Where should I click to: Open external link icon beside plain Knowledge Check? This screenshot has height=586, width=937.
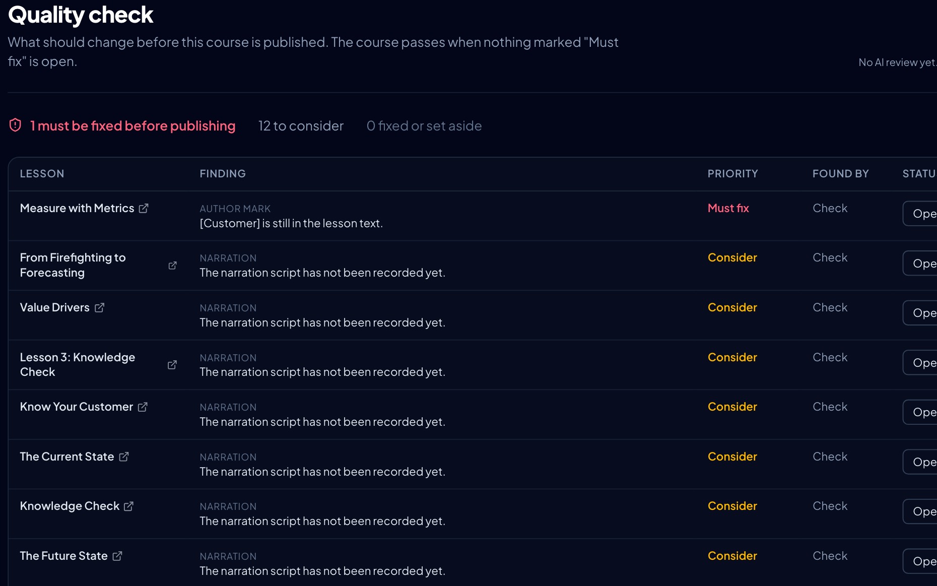click(x=129, y=506)
